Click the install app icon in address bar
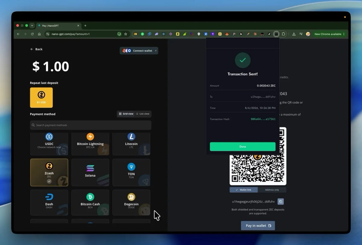Viewport: 362px width, 245px height. (119, 34)
